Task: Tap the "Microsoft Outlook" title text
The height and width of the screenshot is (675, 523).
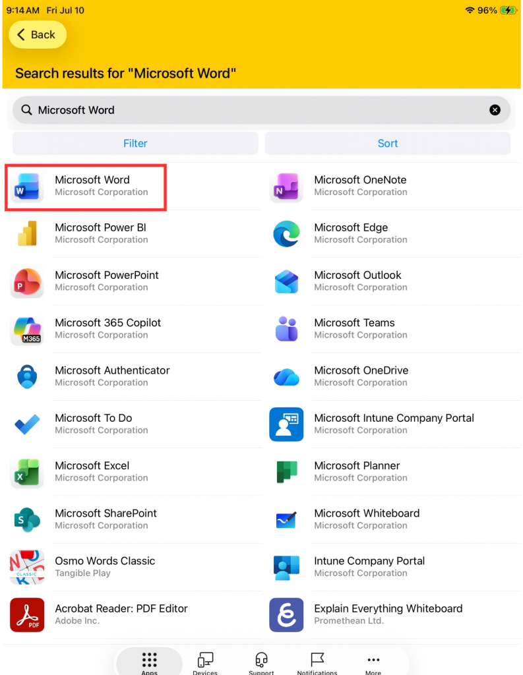Action: click(357, 275)
